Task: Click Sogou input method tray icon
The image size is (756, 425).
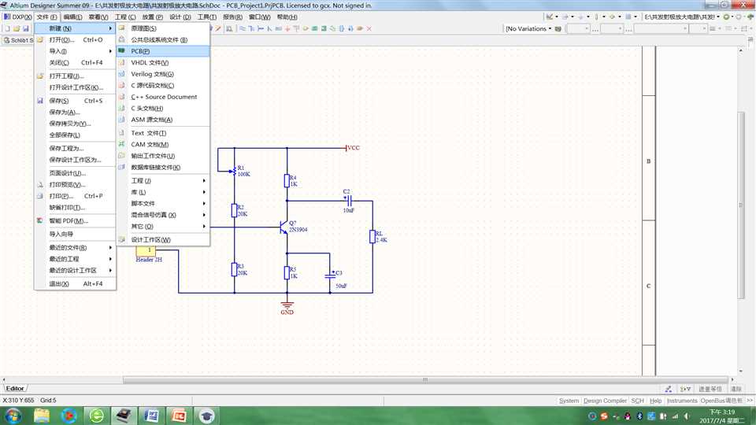Action: 604,416
